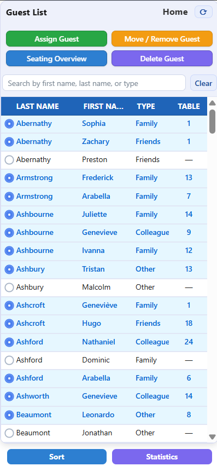Screen dimensions: 217x466
Task: Toggle radio button for Dominic Ashford
Action: [x=9, y=360]
